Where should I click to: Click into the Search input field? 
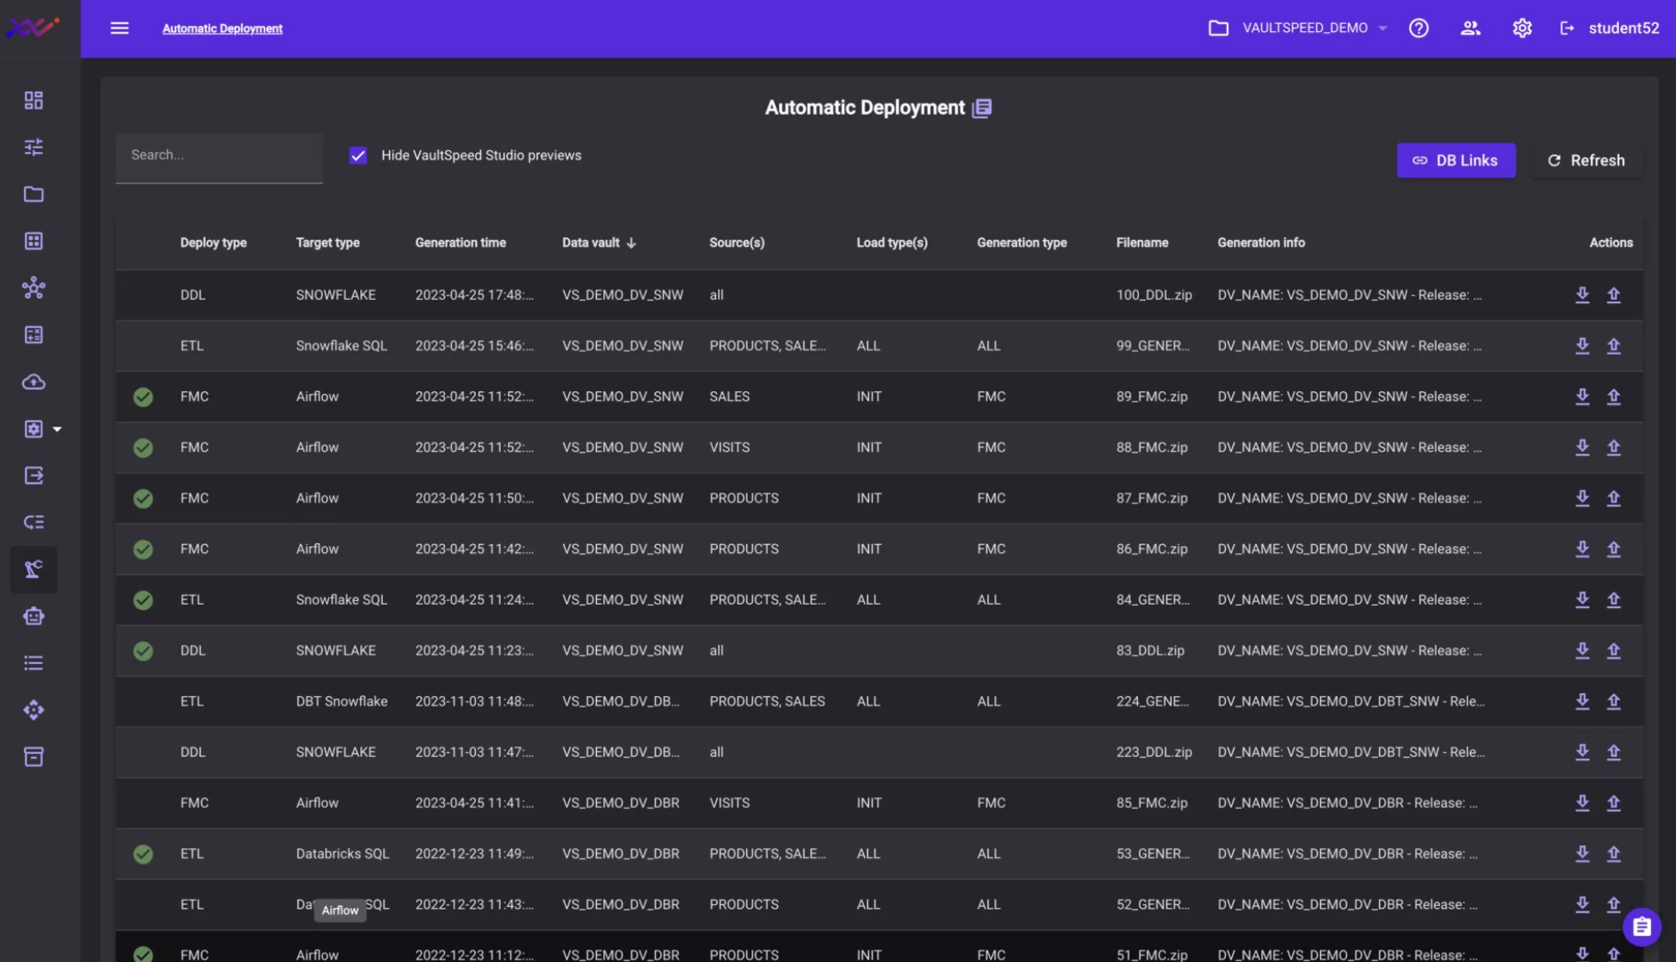219,156
